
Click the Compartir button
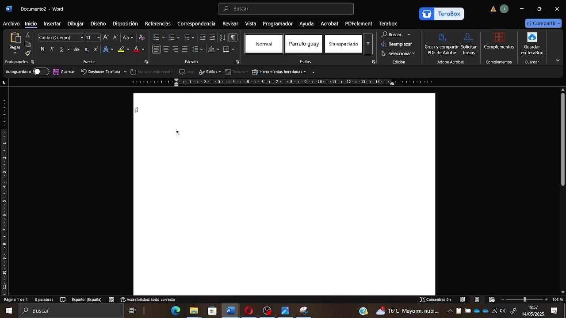click(543, 23)
